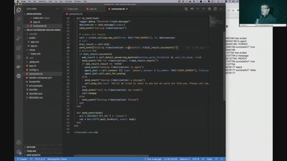Click the branch-arrow icon in editor toolbar

[x=192, y=9]
